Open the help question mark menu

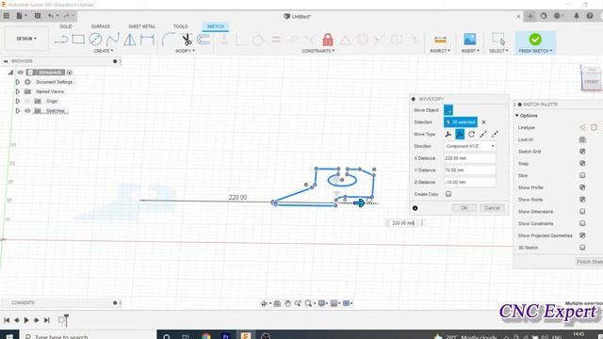[590, 16]
